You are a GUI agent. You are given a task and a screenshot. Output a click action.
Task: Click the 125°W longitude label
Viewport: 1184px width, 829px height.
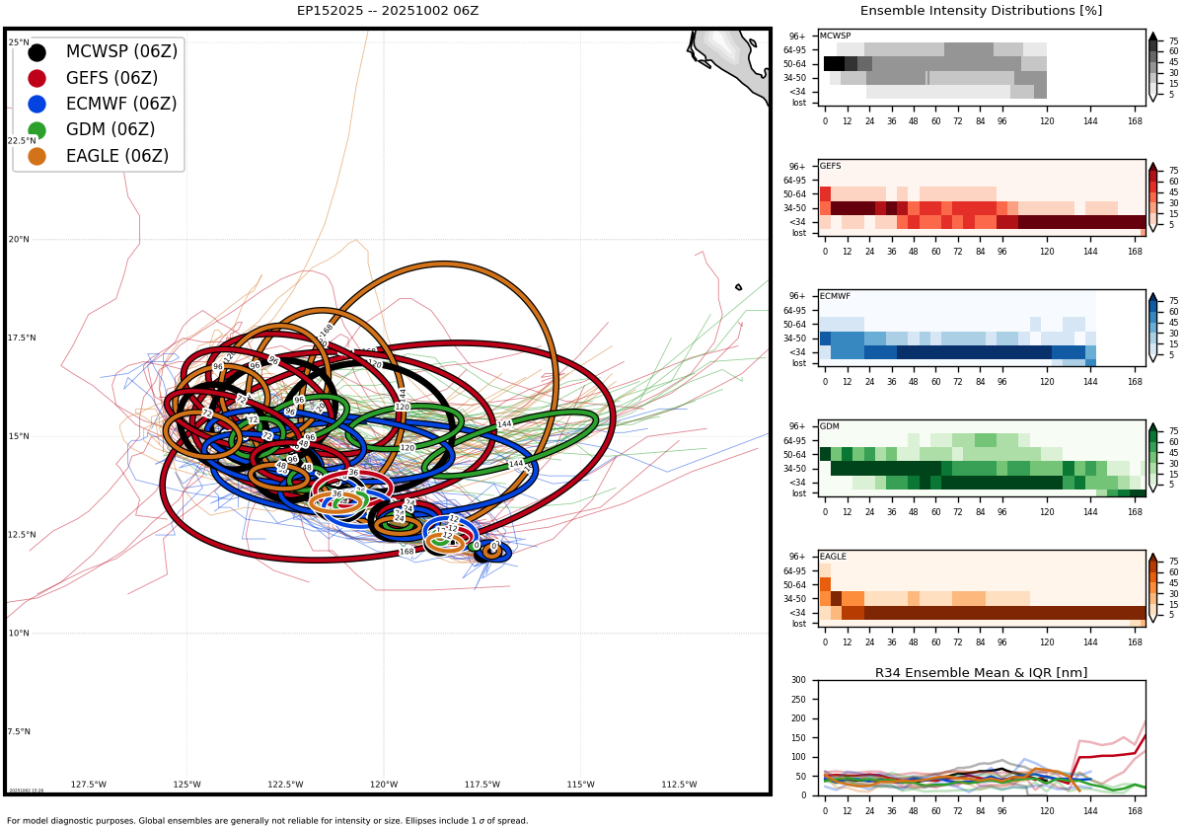(187, 786)
